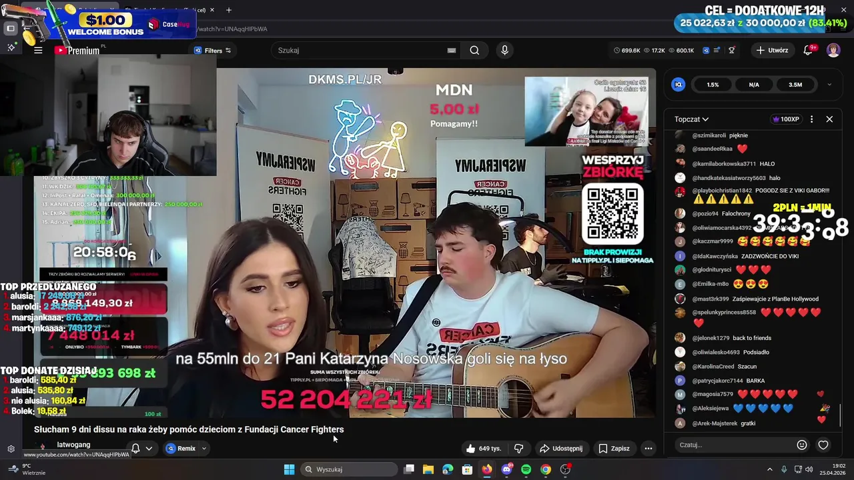Click the Udostępnij share button
The width and height of the screenshot is (854, 480).
561,449
